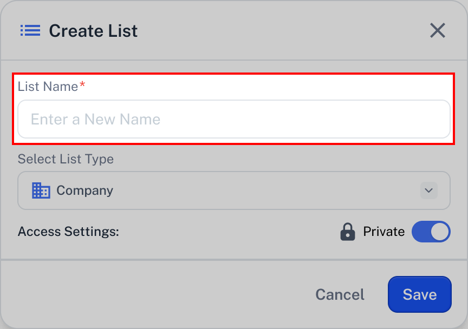Expand the chevron arrow in the Company field
The image size is (468, 329).
click(x=429, y=190)
